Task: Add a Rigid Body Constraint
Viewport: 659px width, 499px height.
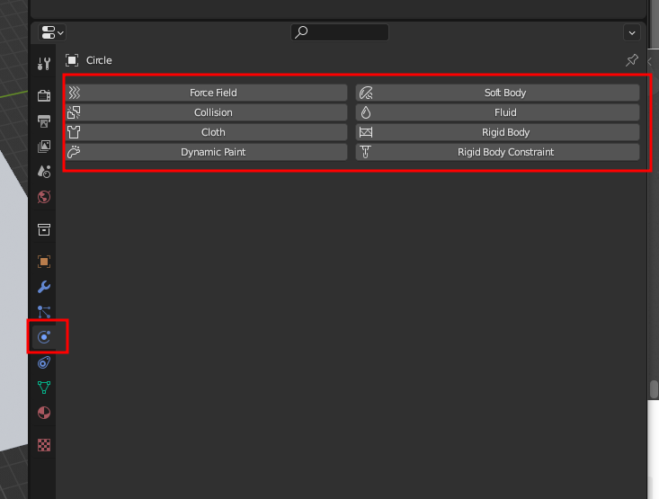Action: click(x=497, y=152)
